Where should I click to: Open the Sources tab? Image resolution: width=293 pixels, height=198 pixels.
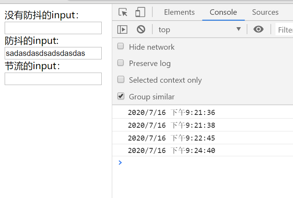(x=265, y=12)
